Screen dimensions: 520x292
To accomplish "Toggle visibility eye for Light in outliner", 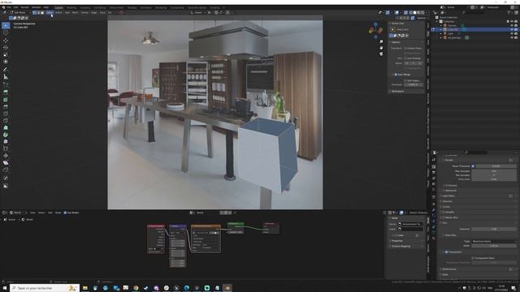I will coord(512,33).
